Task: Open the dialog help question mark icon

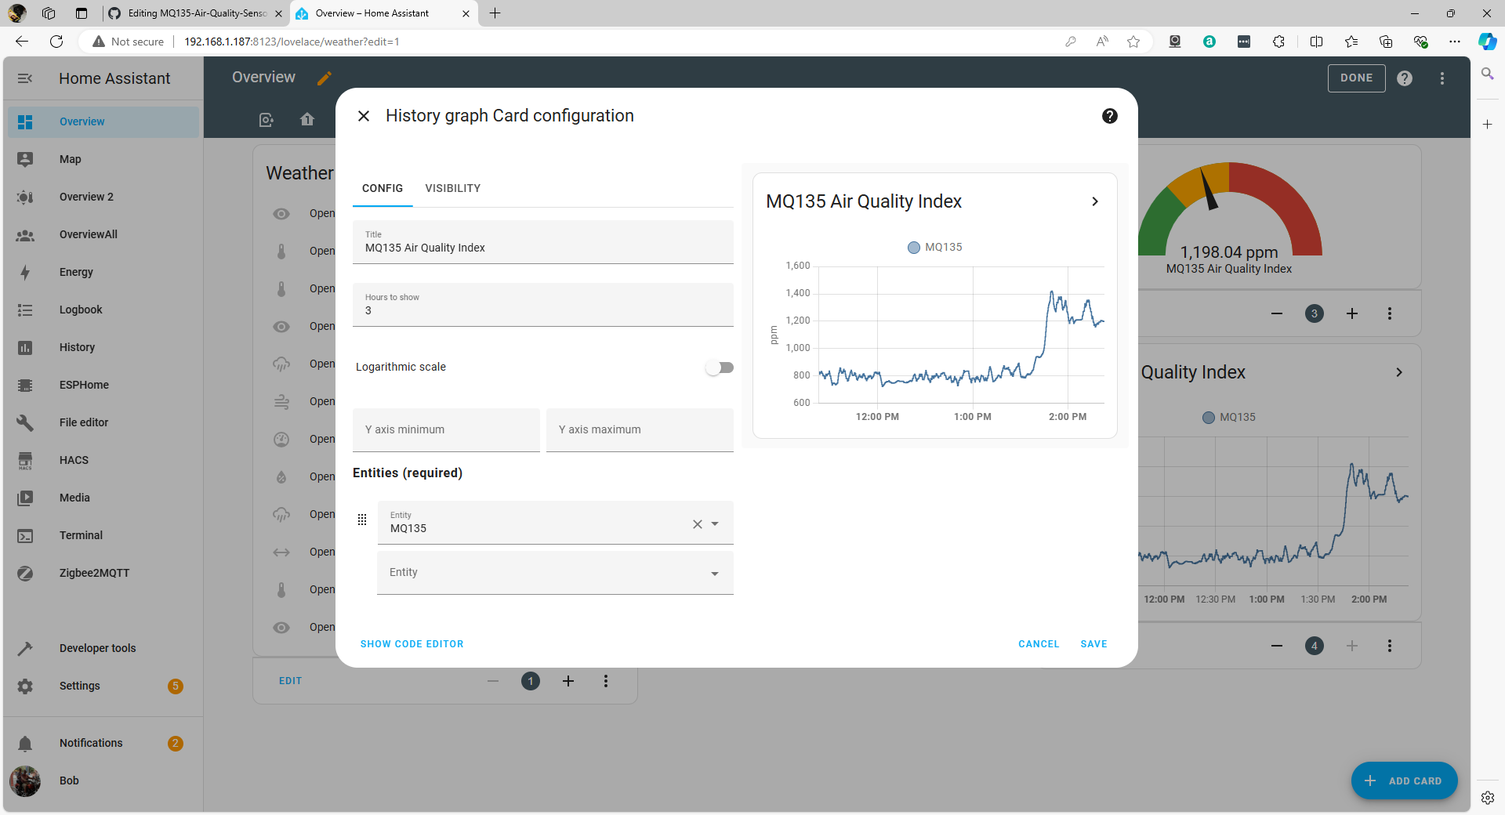Action: coord(1110,116)
